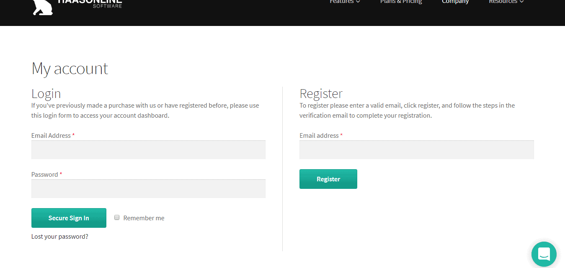Image resolution: width=565 pixels, height=268 pixels.
Task: Click the HaasOnline Software wordmark
Action: click(90, 3)
